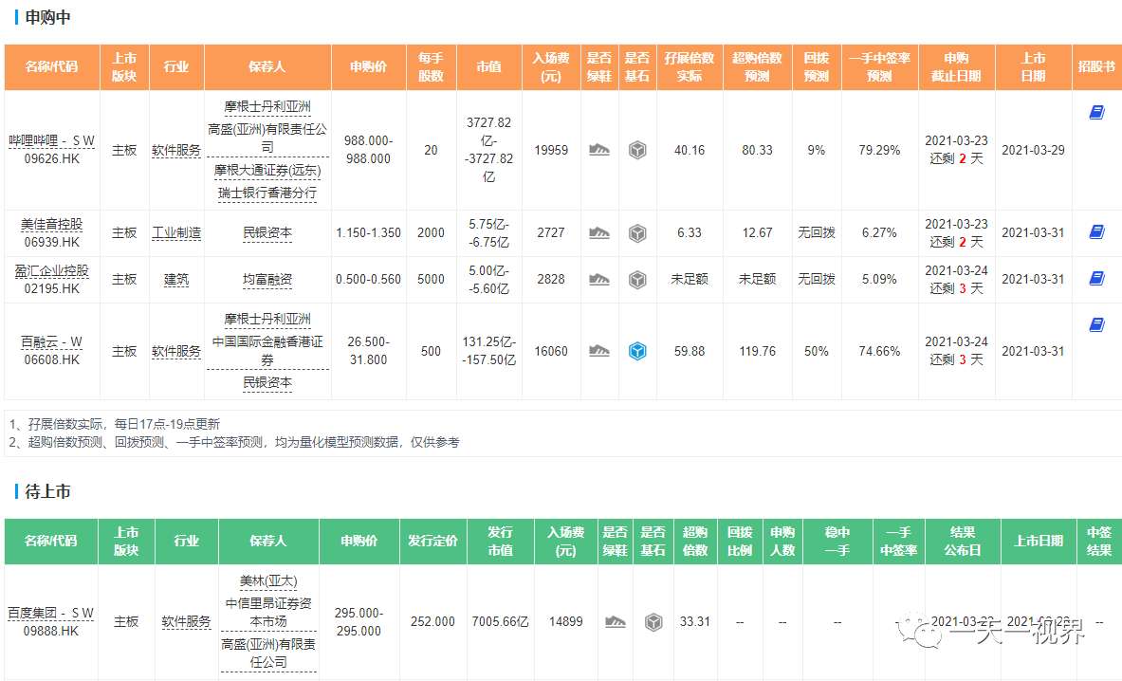1122x681 pixels.
Task: Click sponsor 摩根大通证券(远东)
Action: click(267, 171)
